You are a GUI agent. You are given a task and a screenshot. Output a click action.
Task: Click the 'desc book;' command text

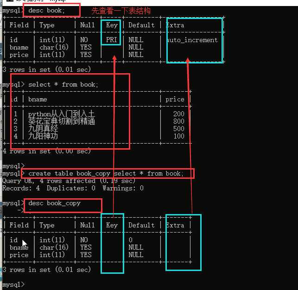click(47, 11)
